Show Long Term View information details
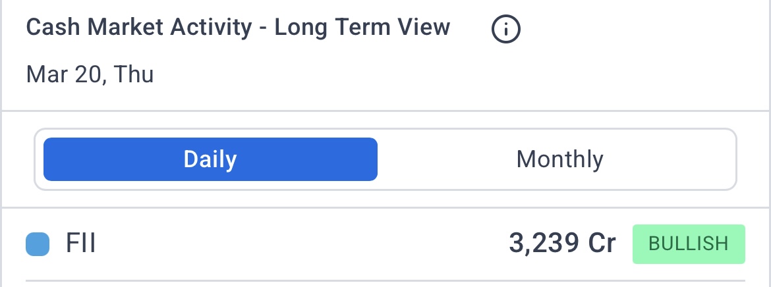 (x=506, y=30)
